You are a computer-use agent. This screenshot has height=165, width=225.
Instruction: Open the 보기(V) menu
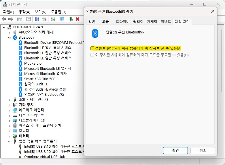pos(41,12)
